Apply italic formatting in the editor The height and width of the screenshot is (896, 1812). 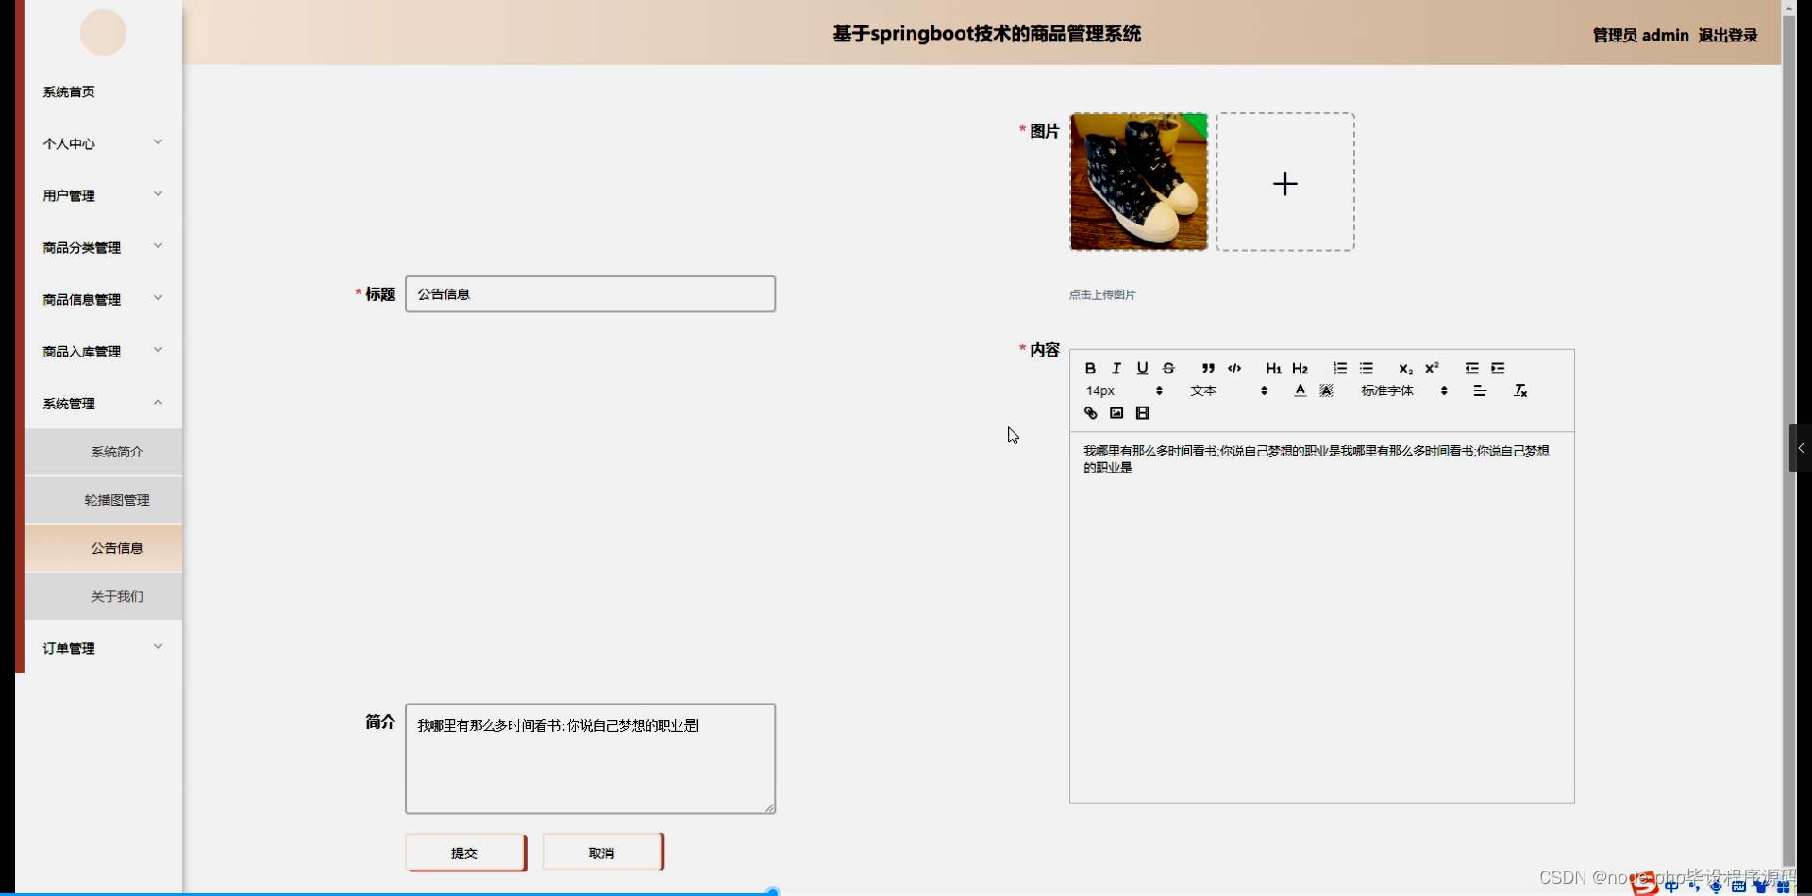tap(1116, 369)
